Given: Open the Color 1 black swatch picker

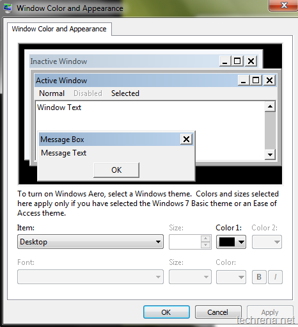Looking at the screenshot, I should (x=231, y=242).
